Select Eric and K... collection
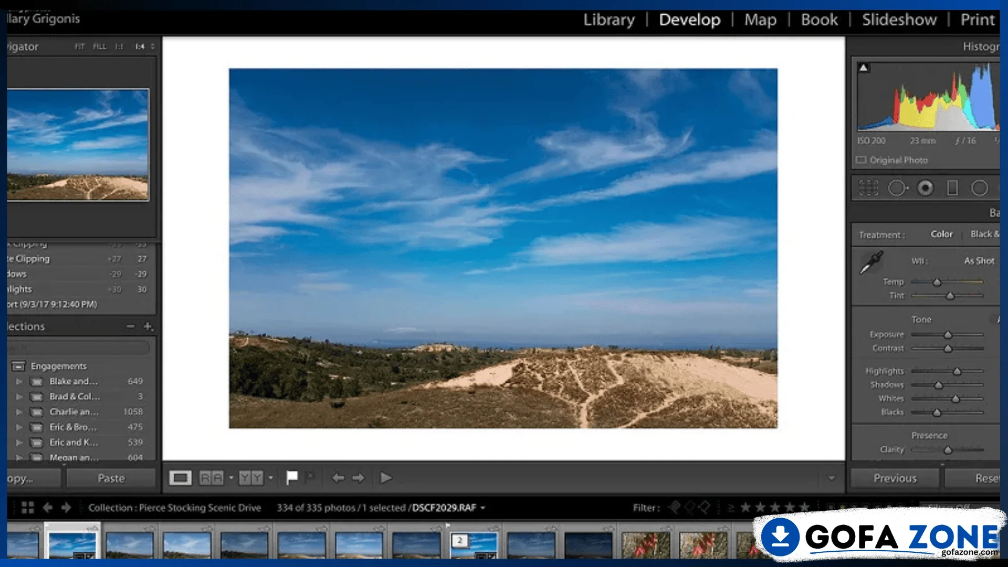This screenshot has height=567, width=1008. pyautogui.click(x=73, y=442)
